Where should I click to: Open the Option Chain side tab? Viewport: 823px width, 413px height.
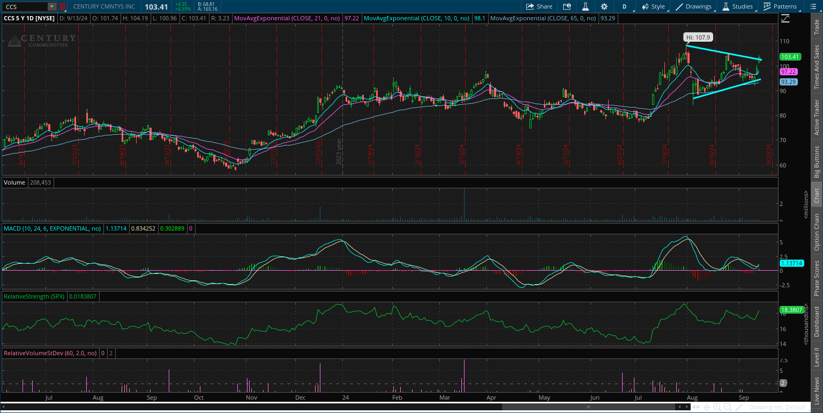coord(817,232)
